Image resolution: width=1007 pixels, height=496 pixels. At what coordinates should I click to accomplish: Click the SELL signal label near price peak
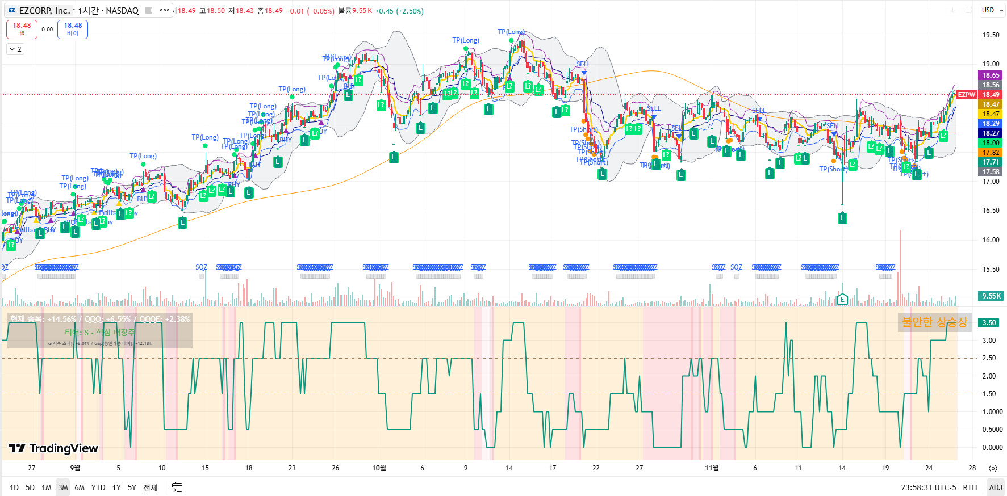[583, 64]
